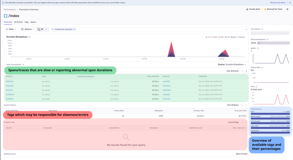Click the User Misery bar chart
The image size is (293, 160).
[270, 33]
